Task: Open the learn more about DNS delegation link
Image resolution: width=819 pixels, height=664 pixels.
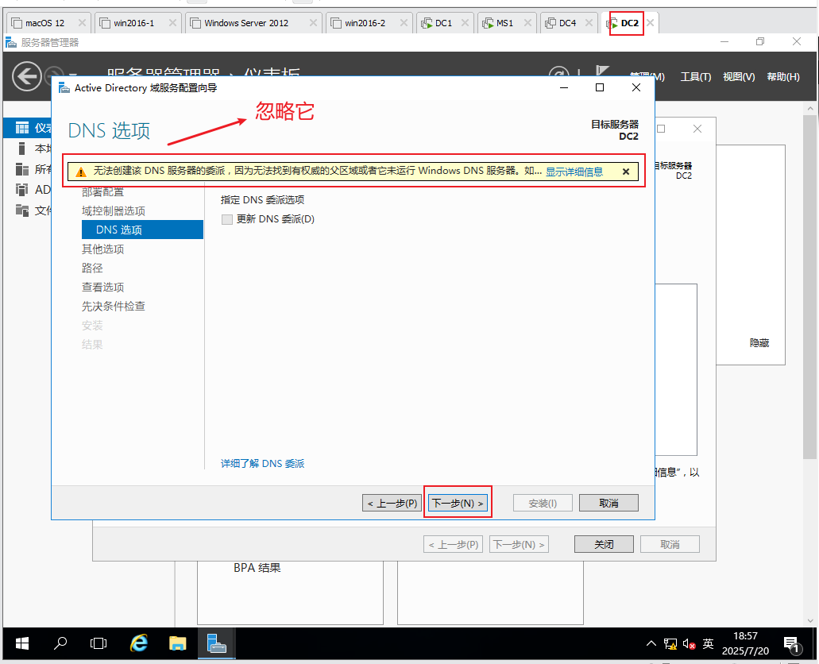Action: [262, 463]
